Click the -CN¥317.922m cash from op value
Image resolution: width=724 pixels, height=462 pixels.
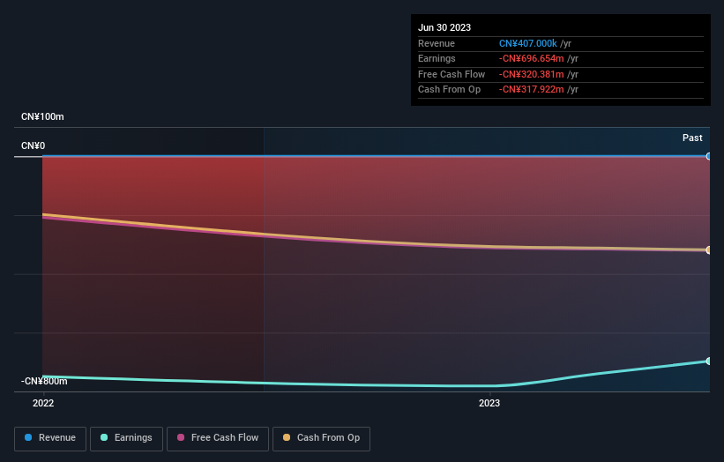tap(531, 90)
